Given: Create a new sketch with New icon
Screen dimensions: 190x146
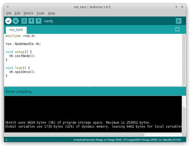Looking at the screenshot, I should [x=24, y=21].
